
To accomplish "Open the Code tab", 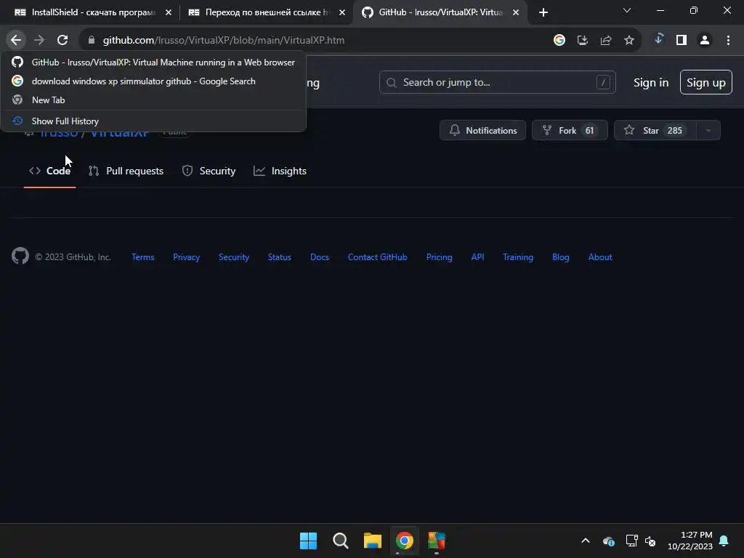I will (x=50, y=171).
